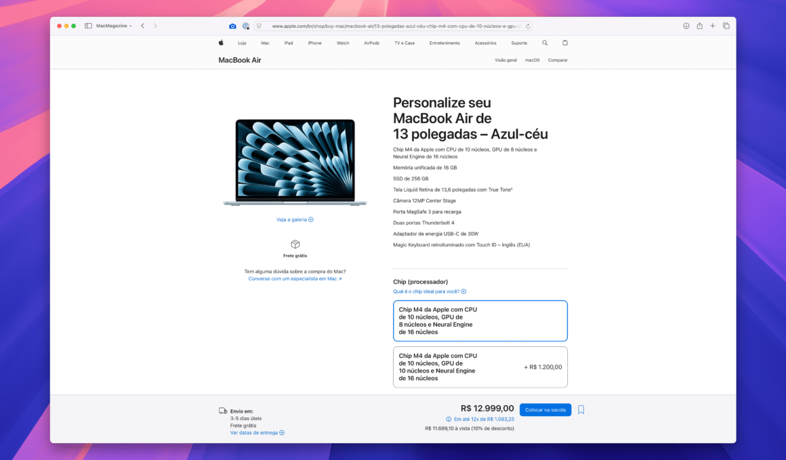Image resolution: width=786 pixels, height=460 pixels.
Task: Open a new Safari tab
Action: [712, 26]
